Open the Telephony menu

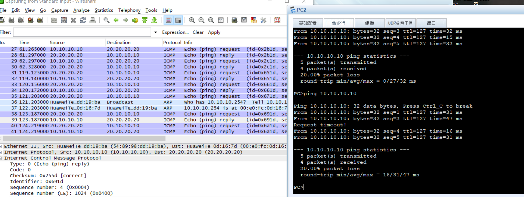point(129,10)
